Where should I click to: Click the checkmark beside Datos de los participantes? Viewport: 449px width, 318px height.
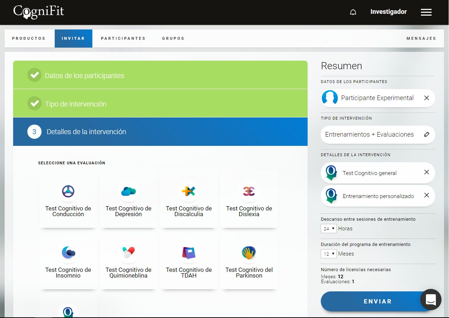point(34,75)
